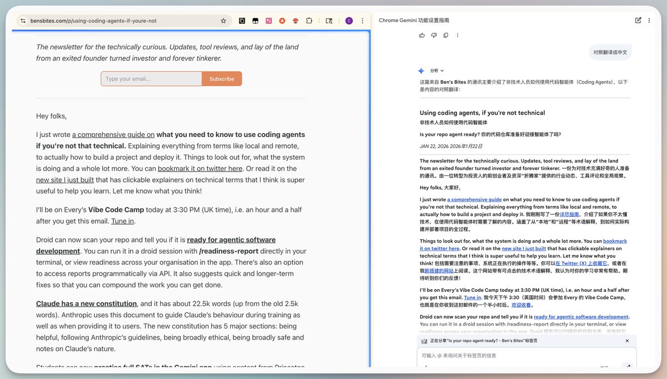The width and height of the screenshot is (667, 379).
Task: Expand the 分析 dropdown
Action: click(x=437, y=70)
